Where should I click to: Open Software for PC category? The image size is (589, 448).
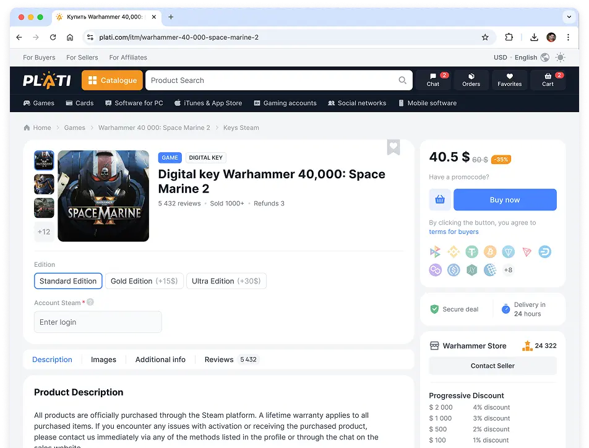tap(134, 103)
